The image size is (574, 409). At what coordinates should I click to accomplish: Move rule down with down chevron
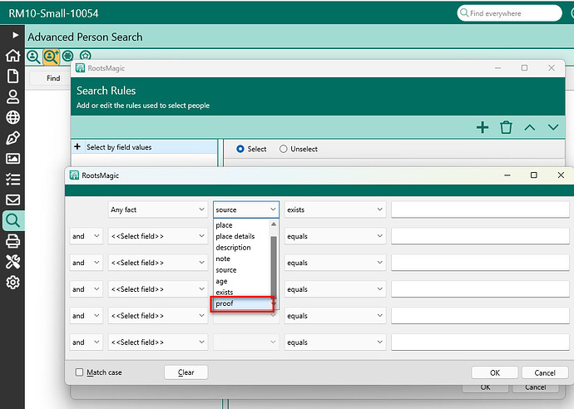pos(553,127)
